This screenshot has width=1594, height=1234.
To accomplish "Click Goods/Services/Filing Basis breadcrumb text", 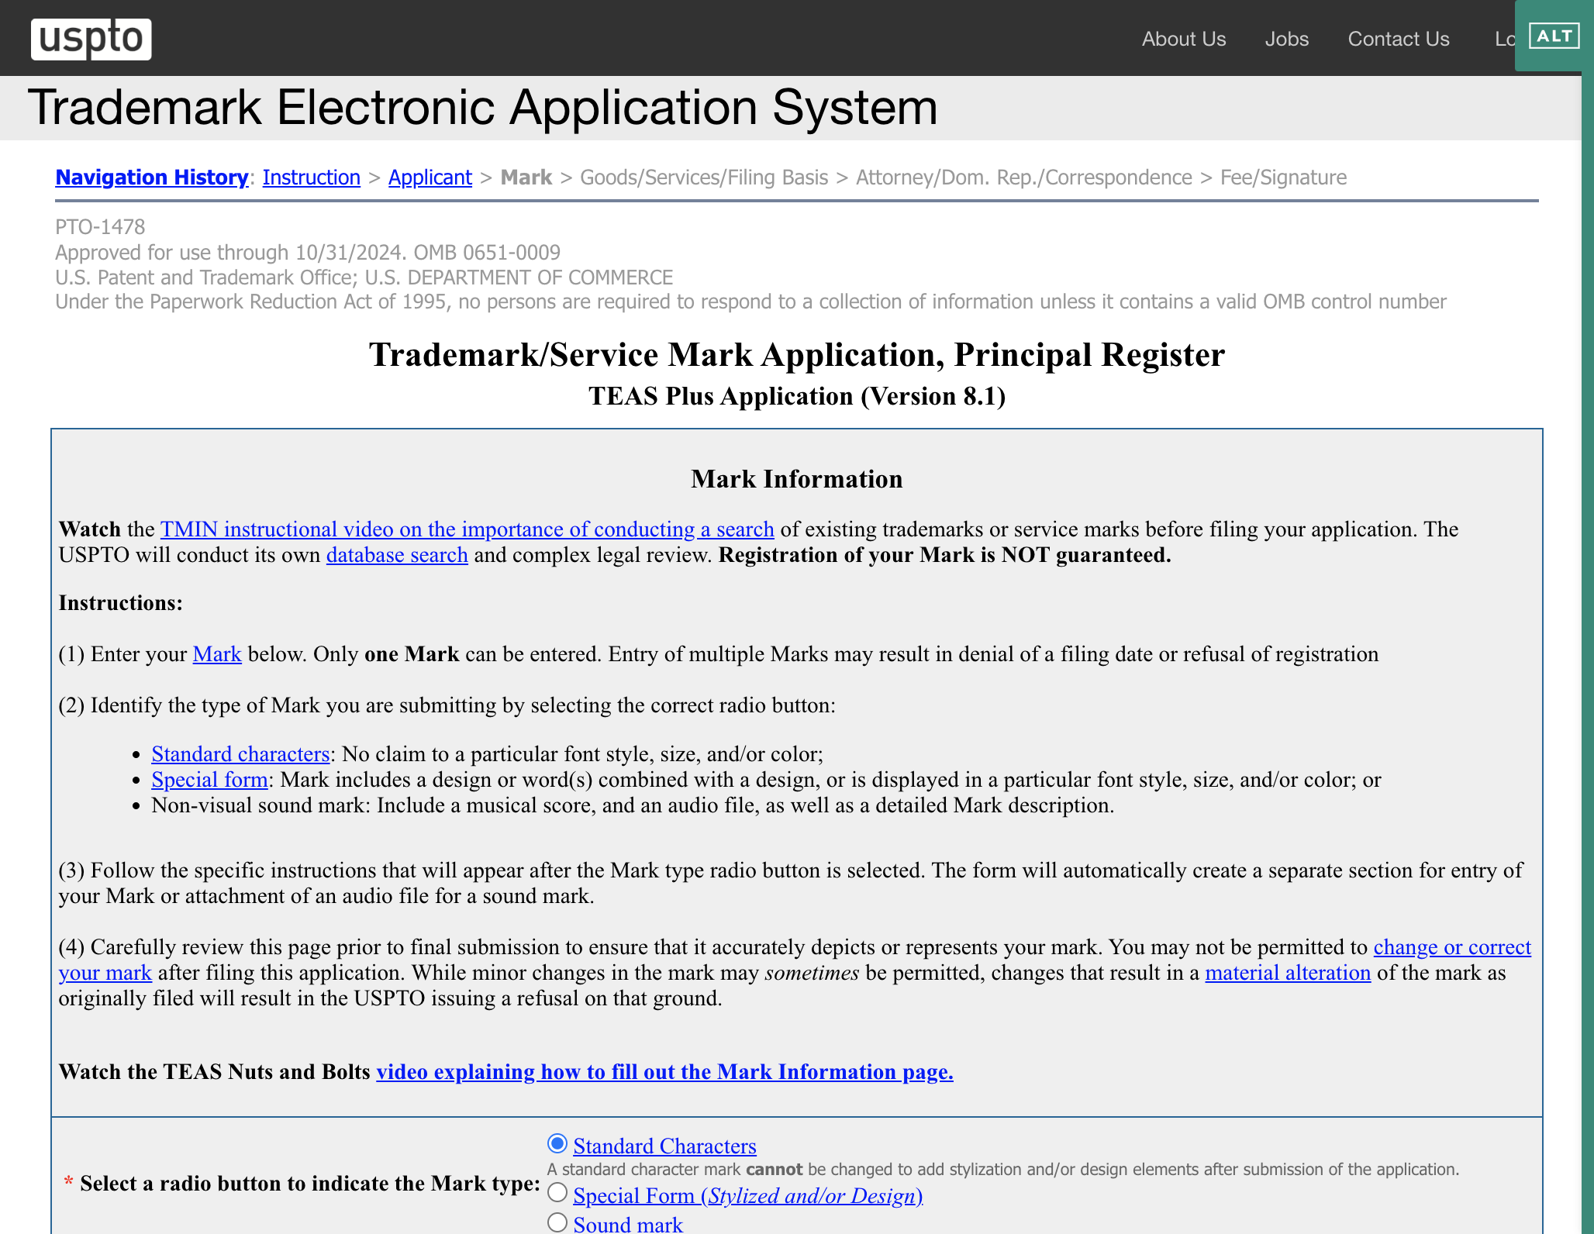I will point(704,178).
